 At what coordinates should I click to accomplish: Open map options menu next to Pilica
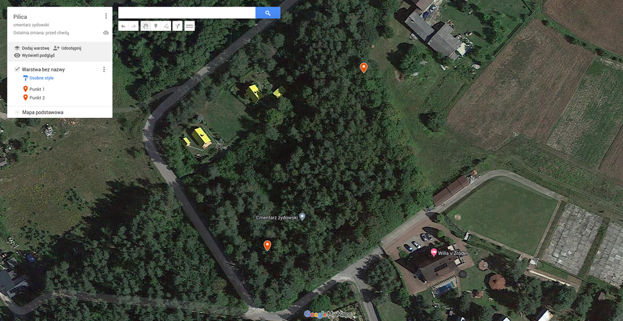tap(106, 16)
